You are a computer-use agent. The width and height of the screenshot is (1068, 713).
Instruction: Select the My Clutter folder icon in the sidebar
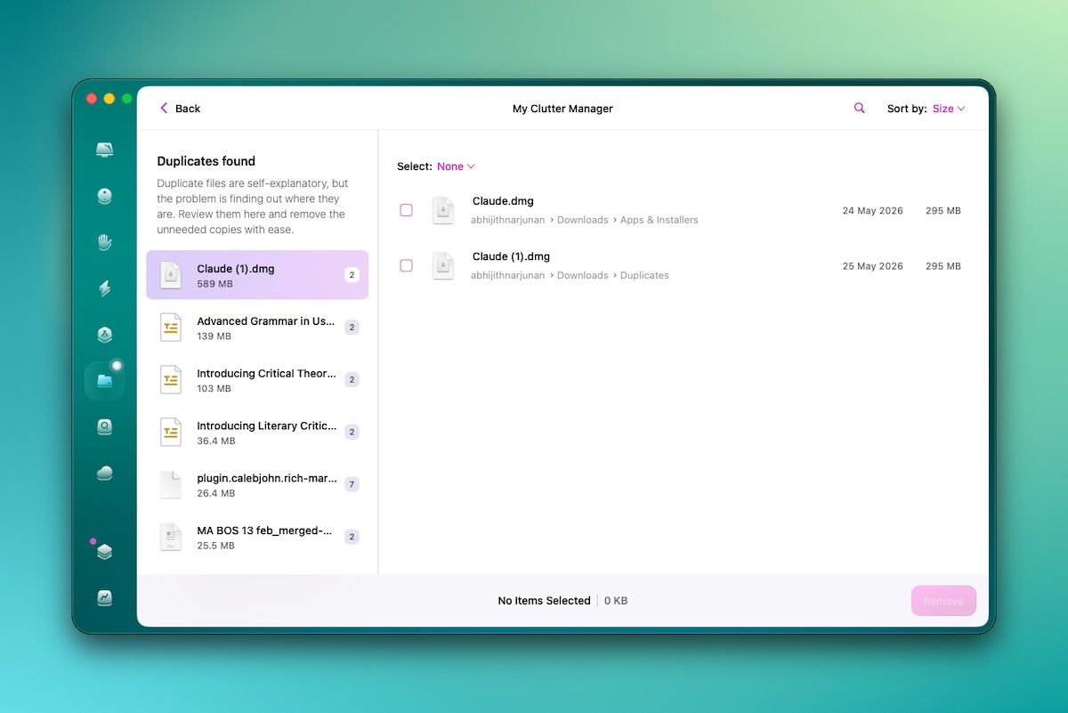tap(104, 381)
